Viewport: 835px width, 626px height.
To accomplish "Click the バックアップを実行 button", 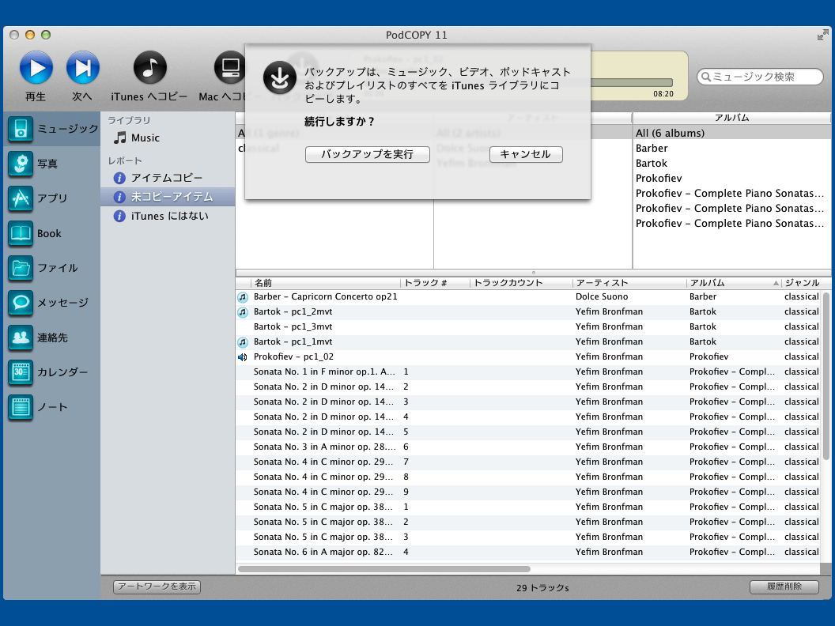I will (x=368, y=154).
